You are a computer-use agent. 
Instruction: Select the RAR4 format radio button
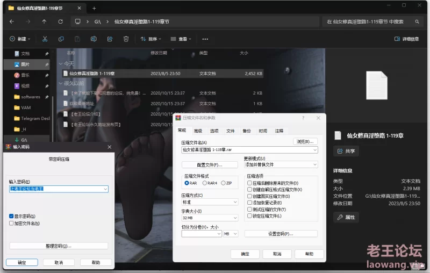click(x=205, y=183)
